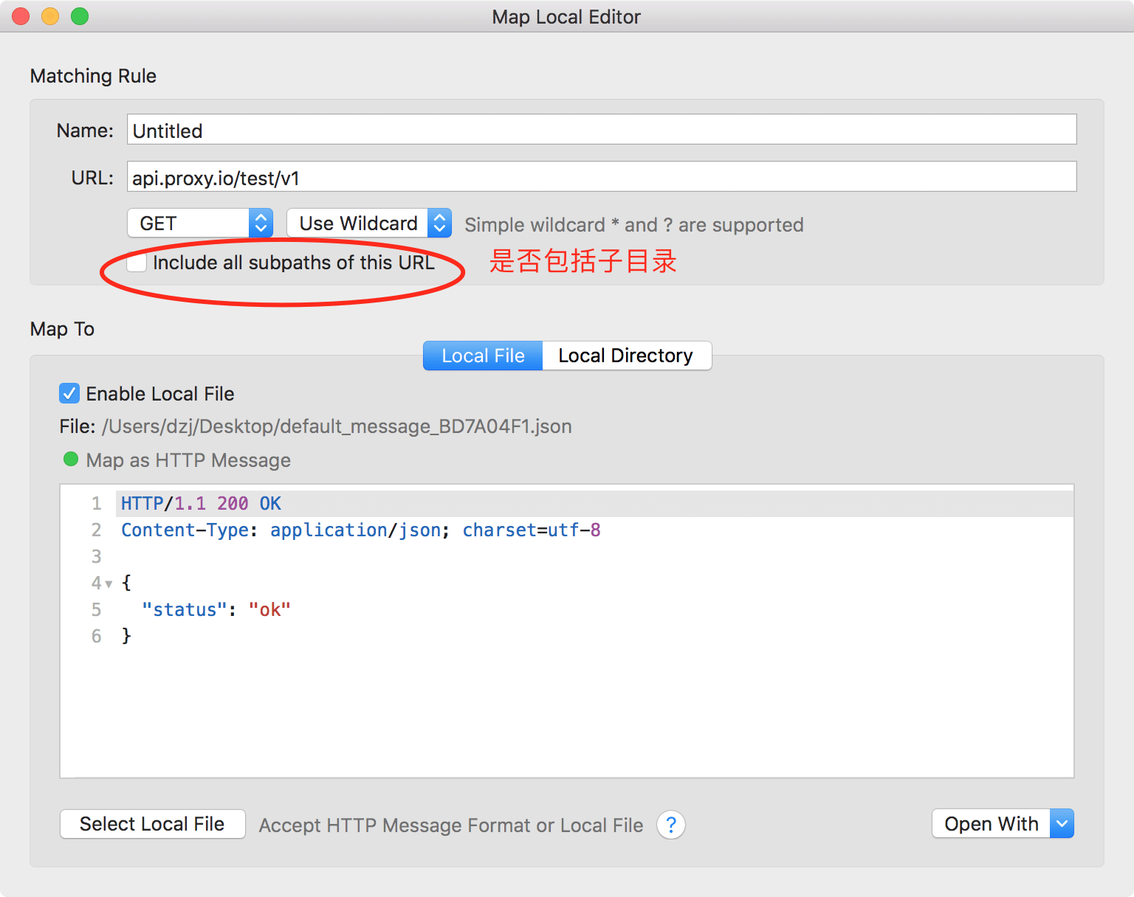Expand the Open With dropdown arrow

[1062, 823]
